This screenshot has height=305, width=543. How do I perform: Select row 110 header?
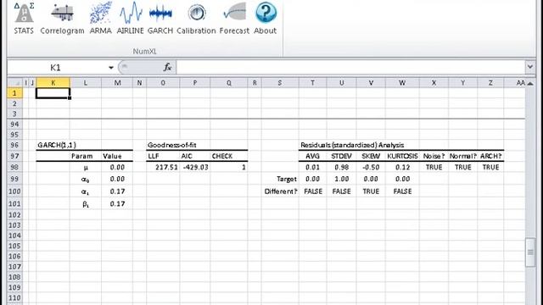[14, 297]
